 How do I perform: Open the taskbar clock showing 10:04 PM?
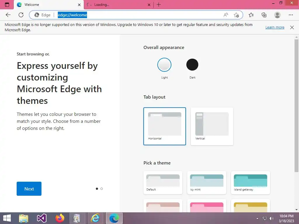(x=286, y=218)
